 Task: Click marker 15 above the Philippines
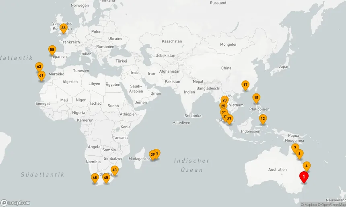click(256, 98)
